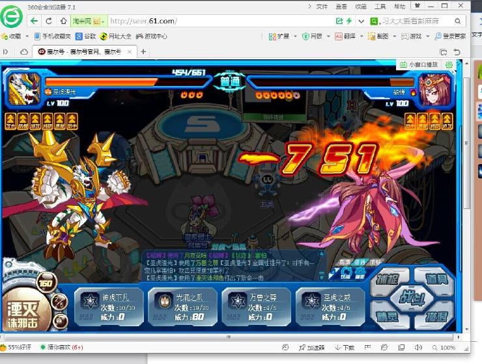Open the 收藏 menu
The image size is (482, 364).
361,7
